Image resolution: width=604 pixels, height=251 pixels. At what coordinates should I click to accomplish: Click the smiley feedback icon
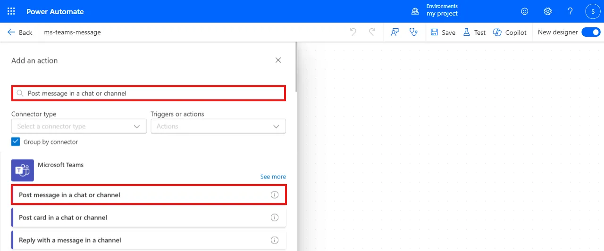[x=525, y=11]
